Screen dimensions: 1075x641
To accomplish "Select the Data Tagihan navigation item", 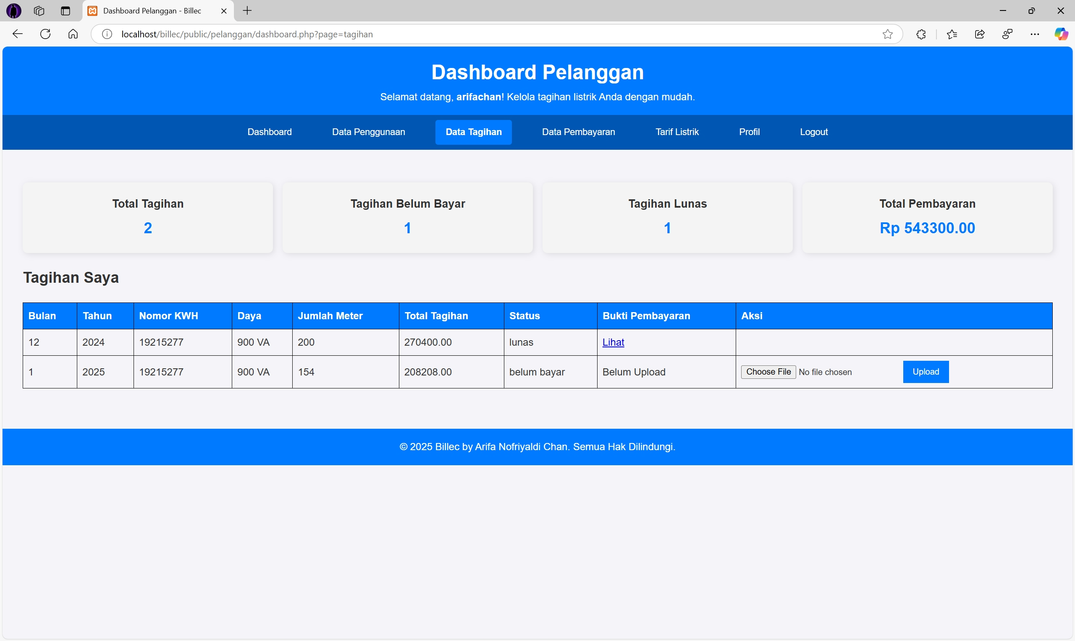I will (x=473, y=132).
